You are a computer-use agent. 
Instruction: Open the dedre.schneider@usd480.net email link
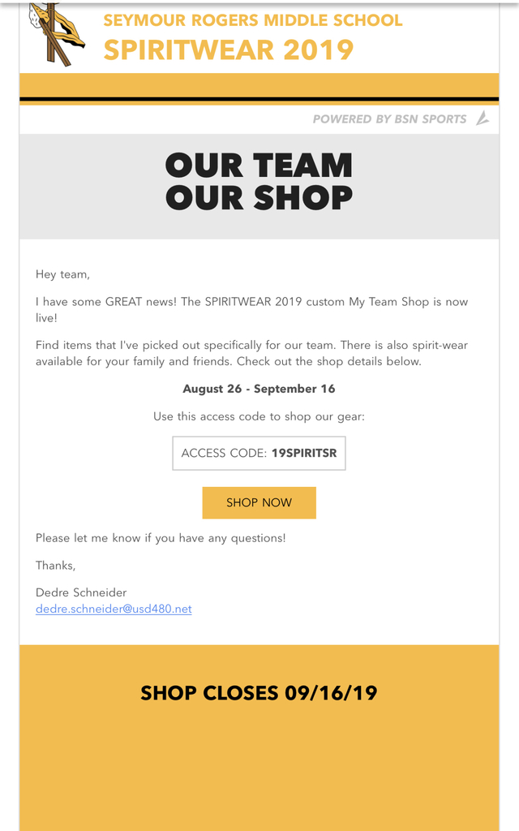(x=114, y=609)
